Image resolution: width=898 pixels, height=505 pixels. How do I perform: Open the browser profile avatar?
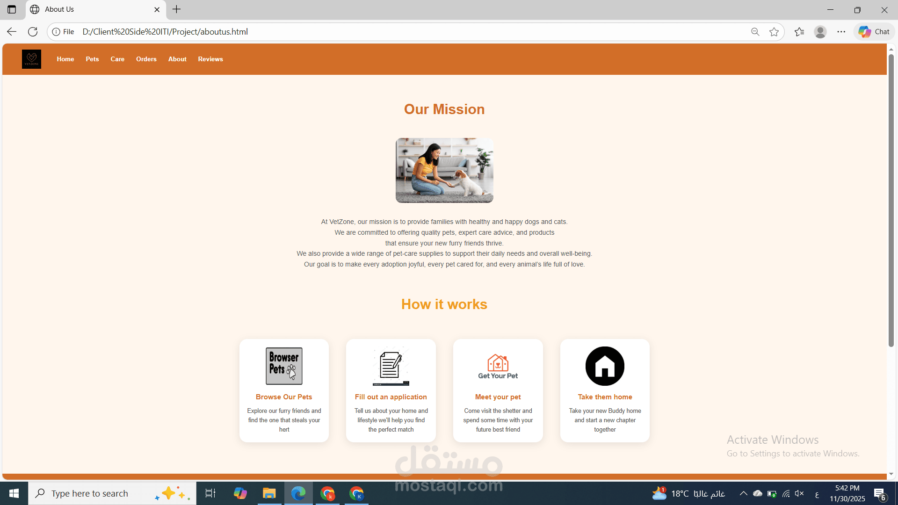820,32
